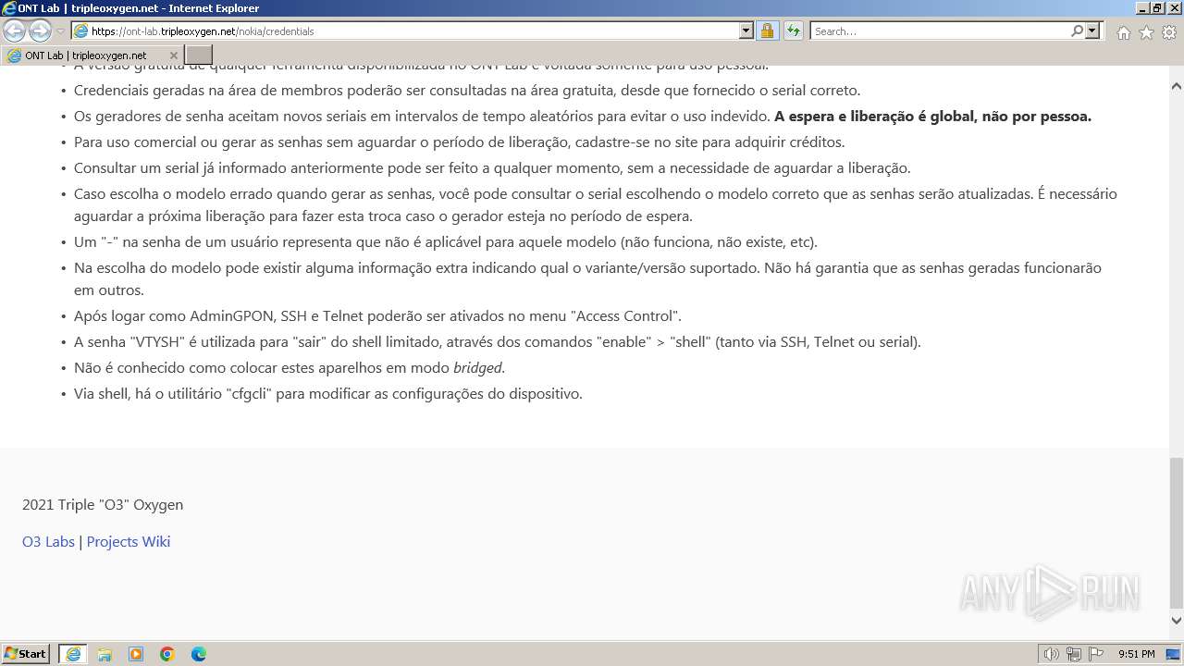1184x666 pixels.
Task: Open the Projects Wiki link
Action: tap(129, 542)
